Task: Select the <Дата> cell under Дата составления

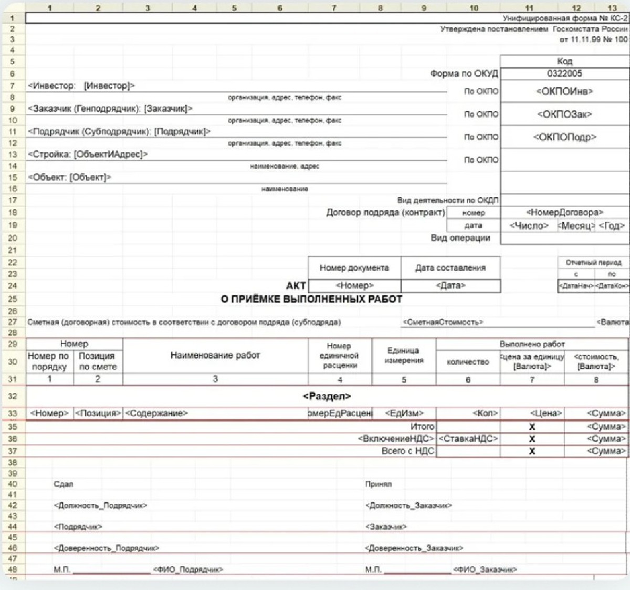Action: (x=450, y=286)
